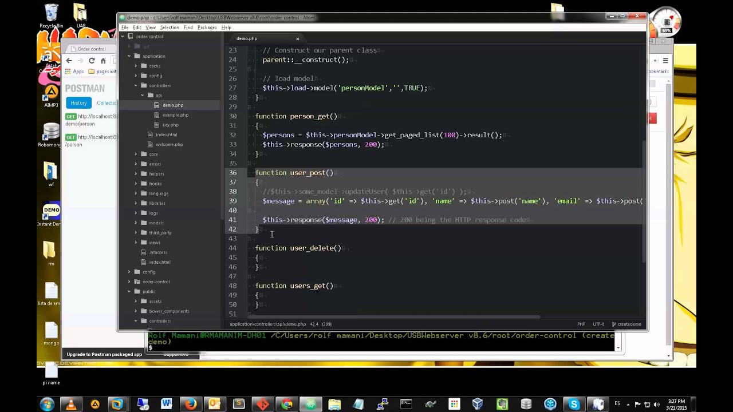Open Firefox from the taskbar

[x=191, y=404]
